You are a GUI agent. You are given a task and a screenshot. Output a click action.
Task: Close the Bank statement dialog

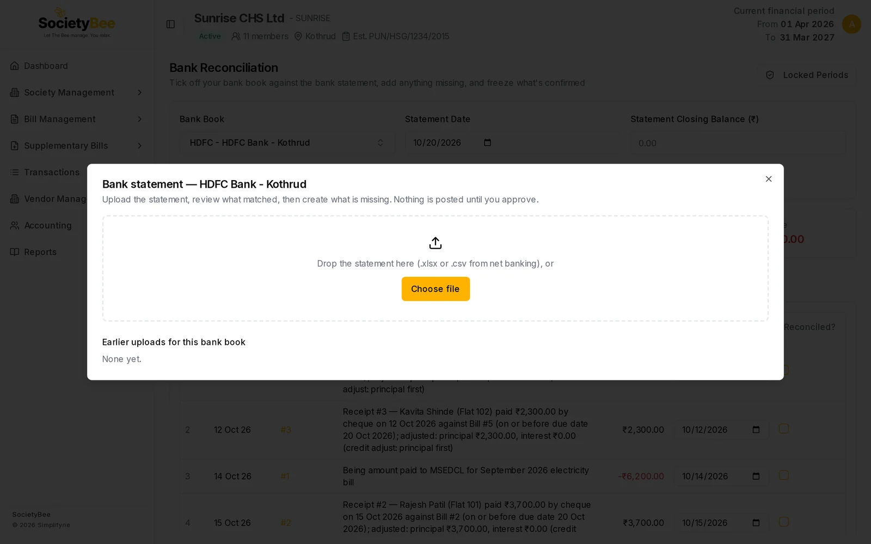tap(769, 179)
